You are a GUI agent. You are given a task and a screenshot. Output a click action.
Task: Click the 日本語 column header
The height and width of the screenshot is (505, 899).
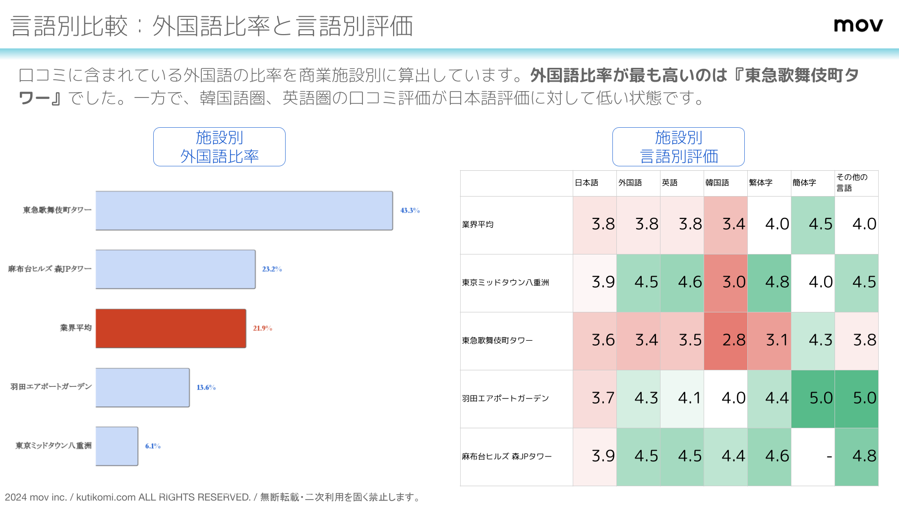[x=587, y=183]
